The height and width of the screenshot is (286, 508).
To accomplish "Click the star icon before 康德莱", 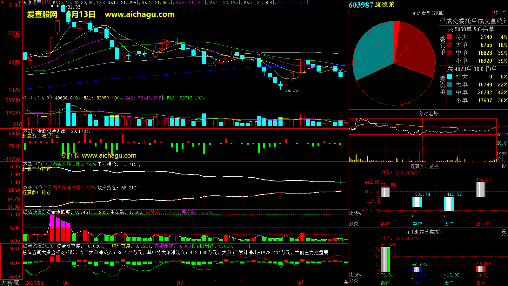I will click(x=24, y=3).
